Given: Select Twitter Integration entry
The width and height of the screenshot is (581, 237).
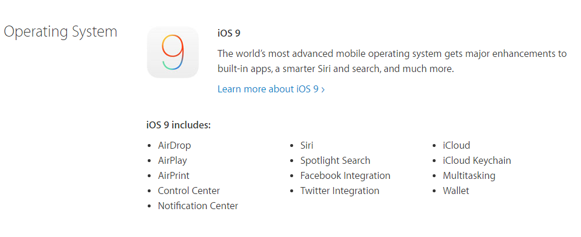Looking at the screenshot, I should click(x=340, y=191).
